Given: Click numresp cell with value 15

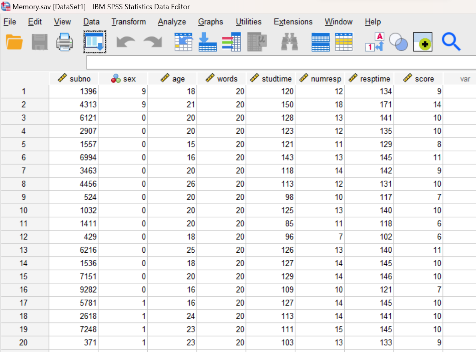Looking at the screenshot, I should click(320, 329).
